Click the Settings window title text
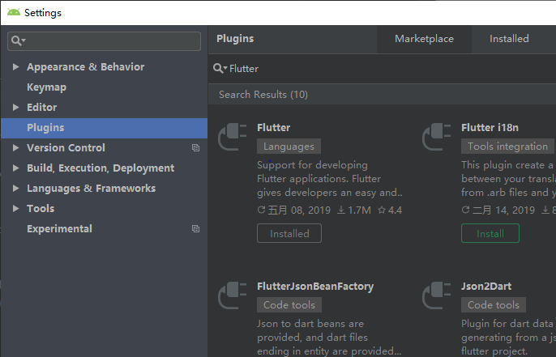Viewport: 556px width, 357px height. (x=43, y=13)
